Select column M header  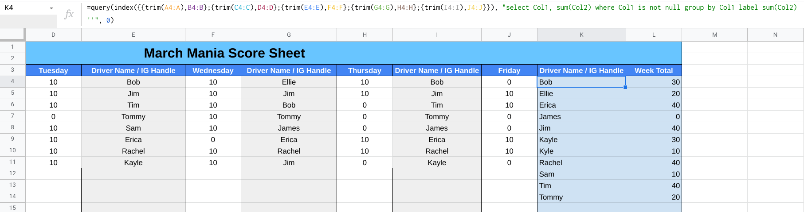click(714, 35)
